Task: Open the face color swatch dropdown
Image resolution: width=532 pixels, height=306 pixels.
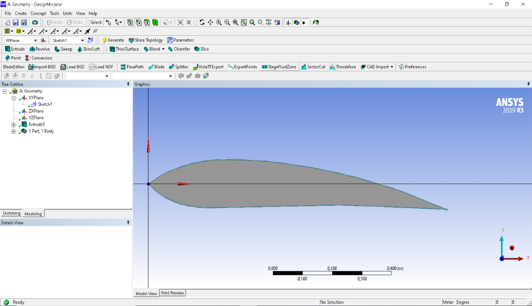Action: click(12, 31)
